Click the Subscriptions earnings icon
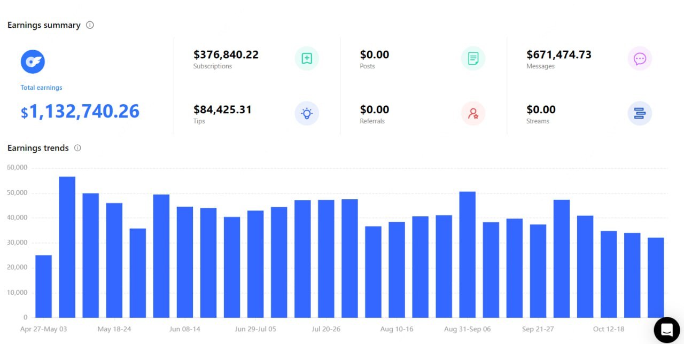 [x=306, y=58]
